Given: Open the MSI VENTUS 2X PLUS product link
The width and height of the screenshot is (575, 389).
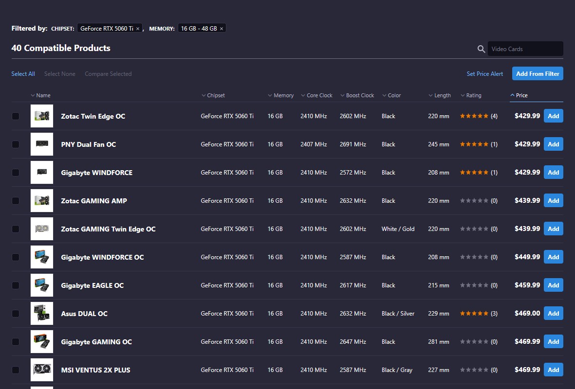Looking at the screenshot, I should (x=96, y=370).
